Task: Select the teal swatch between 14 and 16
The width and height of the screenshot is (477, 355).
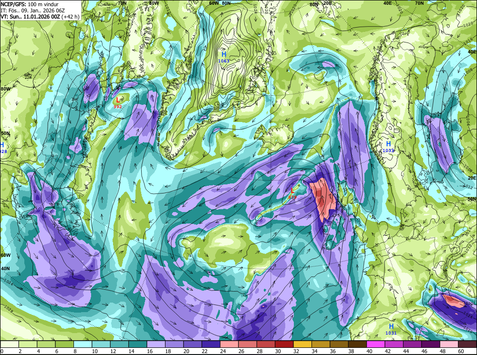Action: pyautogui.click(x=138, y=344)
